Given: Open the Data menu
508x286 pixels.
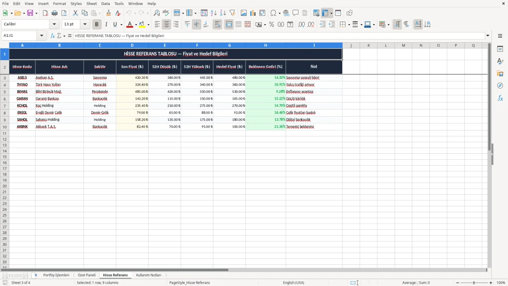Looking at the screenshot, I should click(x=105, y=4).
